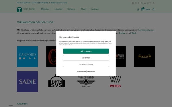Expand the Service dropdown arrow
The width and height of the screenshot is (172, 107).
point(77,9)
